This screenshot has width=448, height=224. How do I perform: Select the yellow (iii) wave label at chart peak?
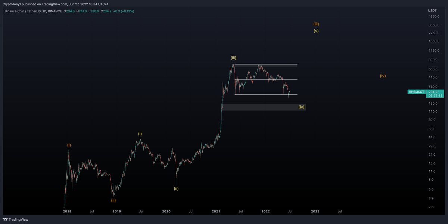233,58
